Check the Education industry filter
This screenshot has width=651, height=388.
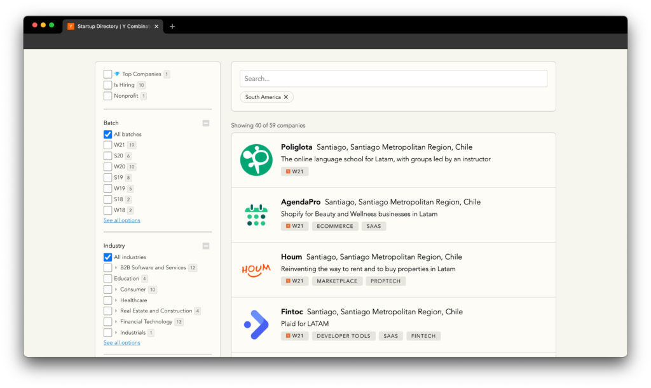click(x=107, y=278)
